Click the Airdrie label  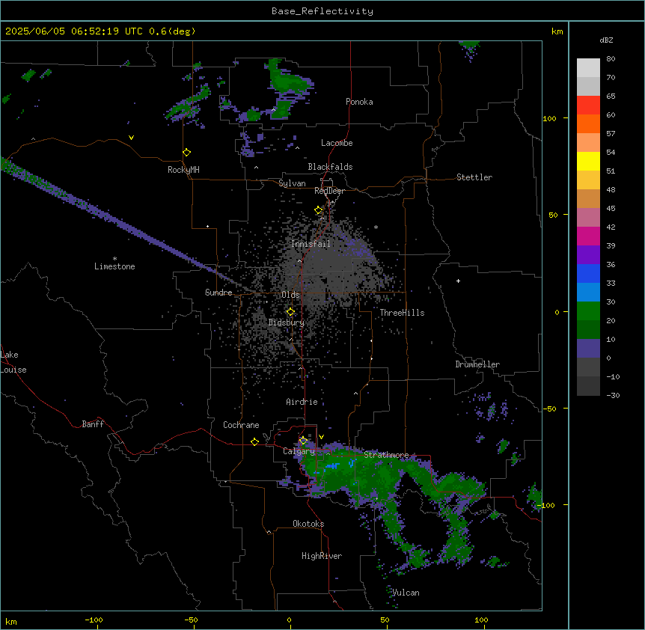point(302,402)
